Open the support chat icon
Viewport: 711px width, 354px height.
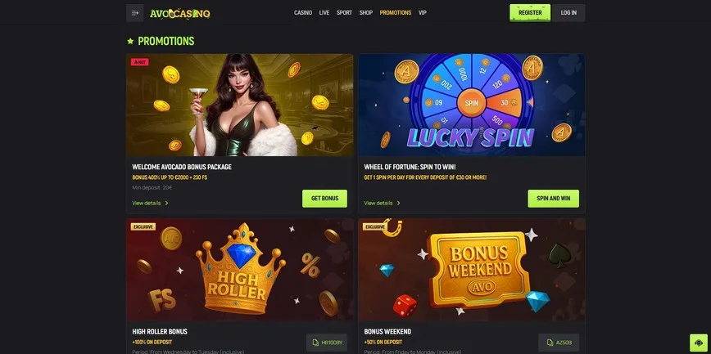click(699, 343)
